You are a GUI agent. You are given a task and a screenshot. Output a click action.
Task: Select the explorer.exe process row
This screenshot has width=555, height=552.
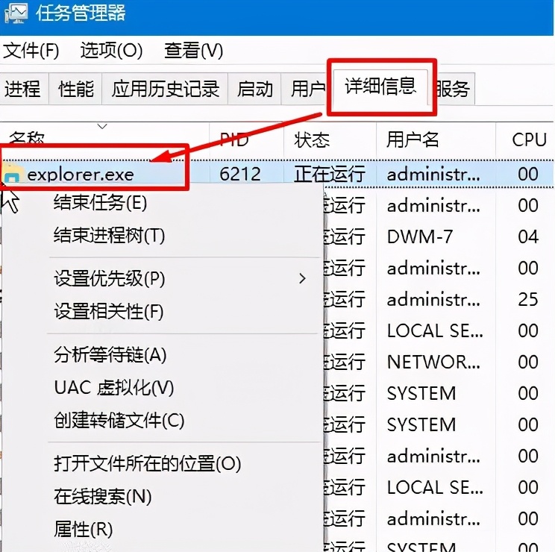[277, 174]
